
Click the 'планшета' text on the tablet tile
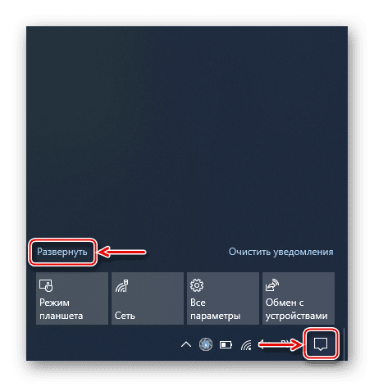62,316
